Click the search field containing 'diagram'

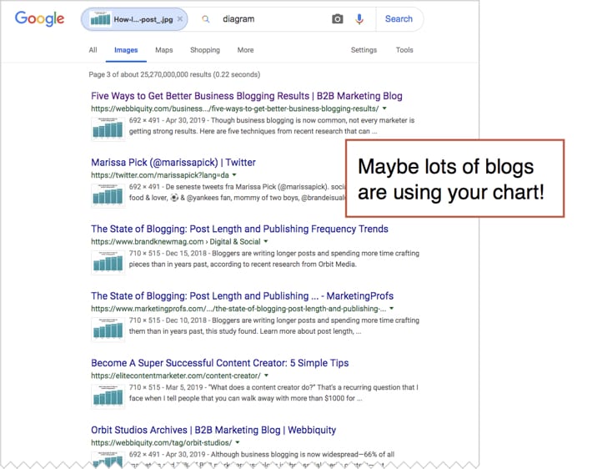(x=272, y=19)
